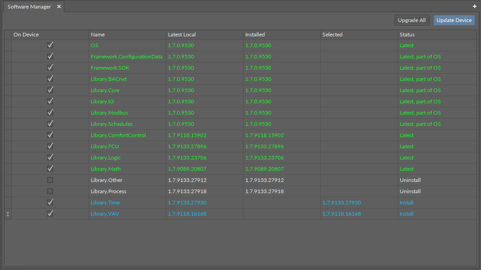Click the Latest Local column header
This screenshot has width=481, height=270.
204,35
